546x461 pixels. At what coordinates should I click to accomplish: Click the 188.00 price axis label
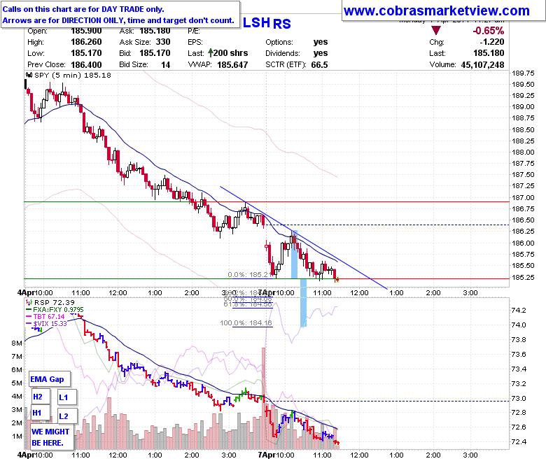pos(523,152)
